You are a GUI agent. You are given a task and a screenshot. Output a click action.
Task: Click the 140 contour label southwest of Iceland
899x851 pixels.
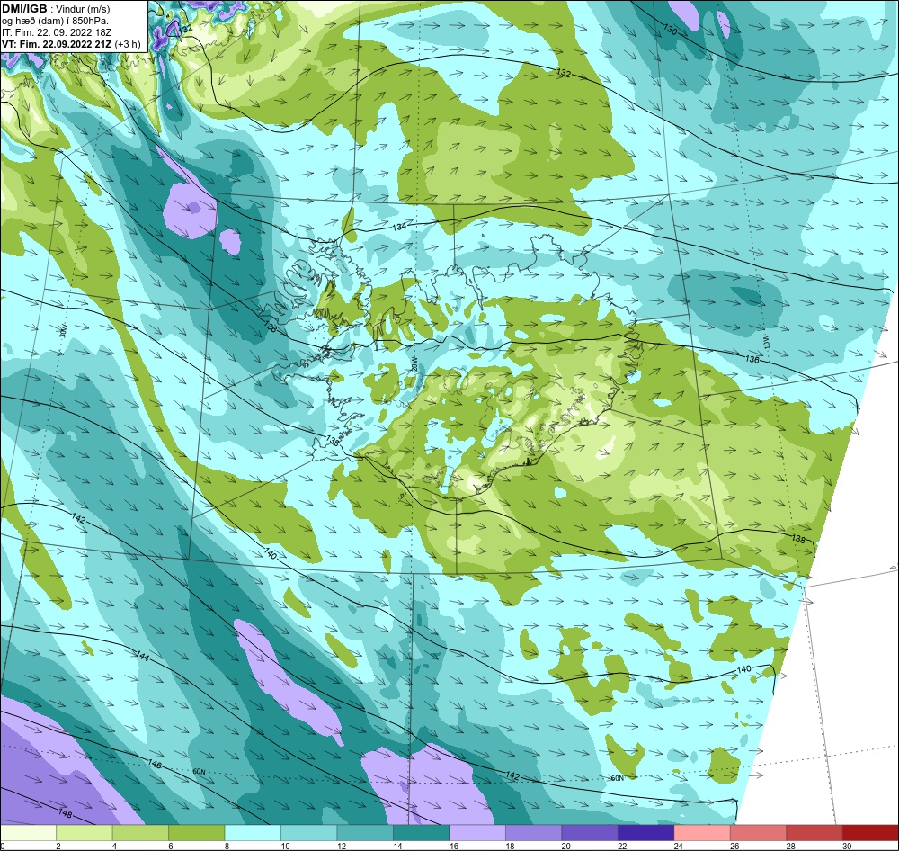(x=271, y=554)
